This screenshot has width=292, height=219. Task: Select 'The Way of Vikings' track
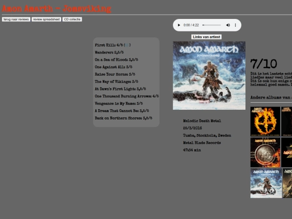click(x=116, y=82)
